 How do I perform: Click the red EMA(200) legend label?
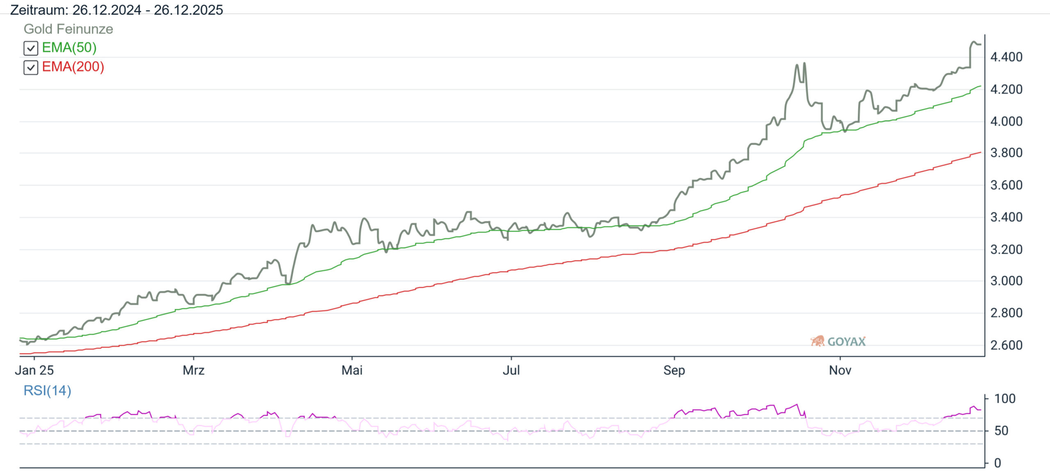tap(73, 67)
